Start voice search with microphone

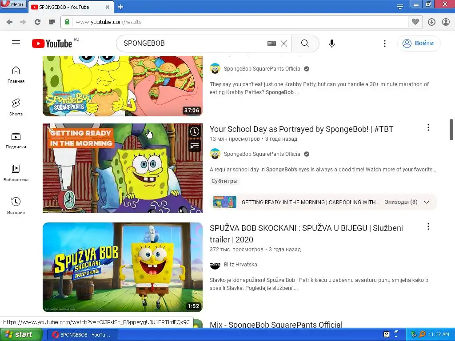[x=332, y=44]
